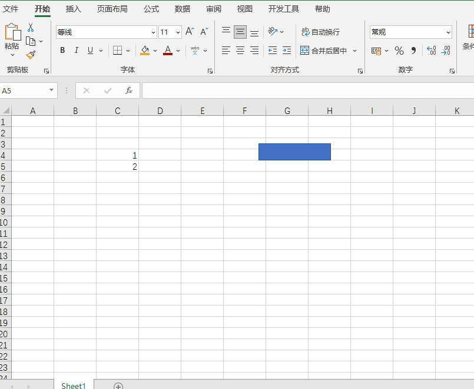This screenshot has height=389, width=474.
Task: Select column G header
Action: click(287, 110)
